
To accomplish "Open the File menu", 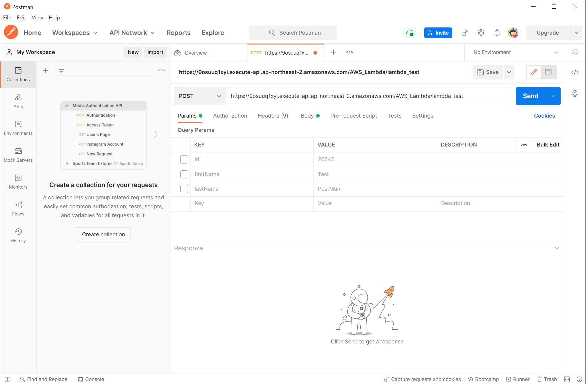I will (7, 18).
